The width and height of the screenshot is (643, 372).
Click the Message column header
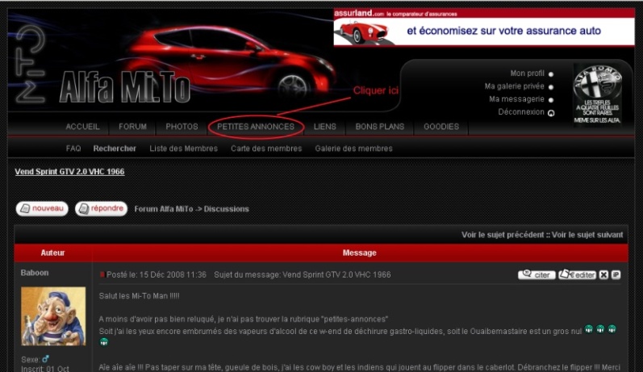[x=360, y=253]
